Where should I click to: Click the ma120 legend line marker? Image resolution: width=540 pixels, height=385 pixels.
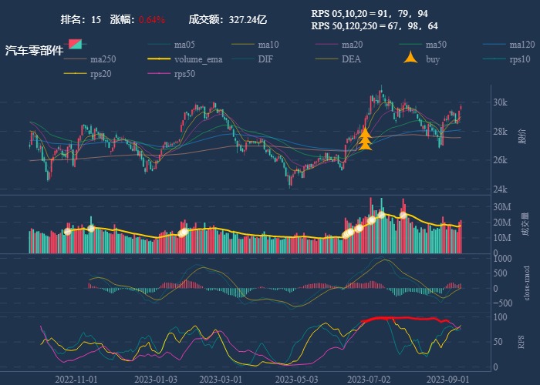tap(495, 44)
